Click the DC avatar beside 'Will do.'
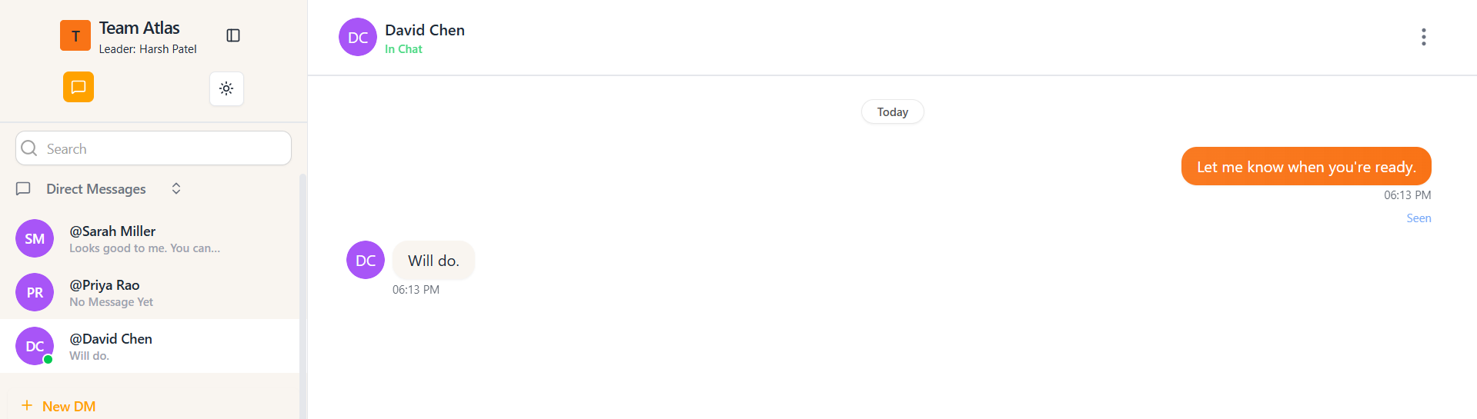Image resolution: width=1477 pixels, height=419 pixels. tap(366, 260)
